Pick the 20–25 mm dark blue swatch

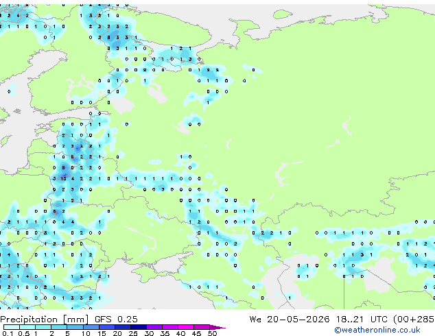click(x=122, y=327)
